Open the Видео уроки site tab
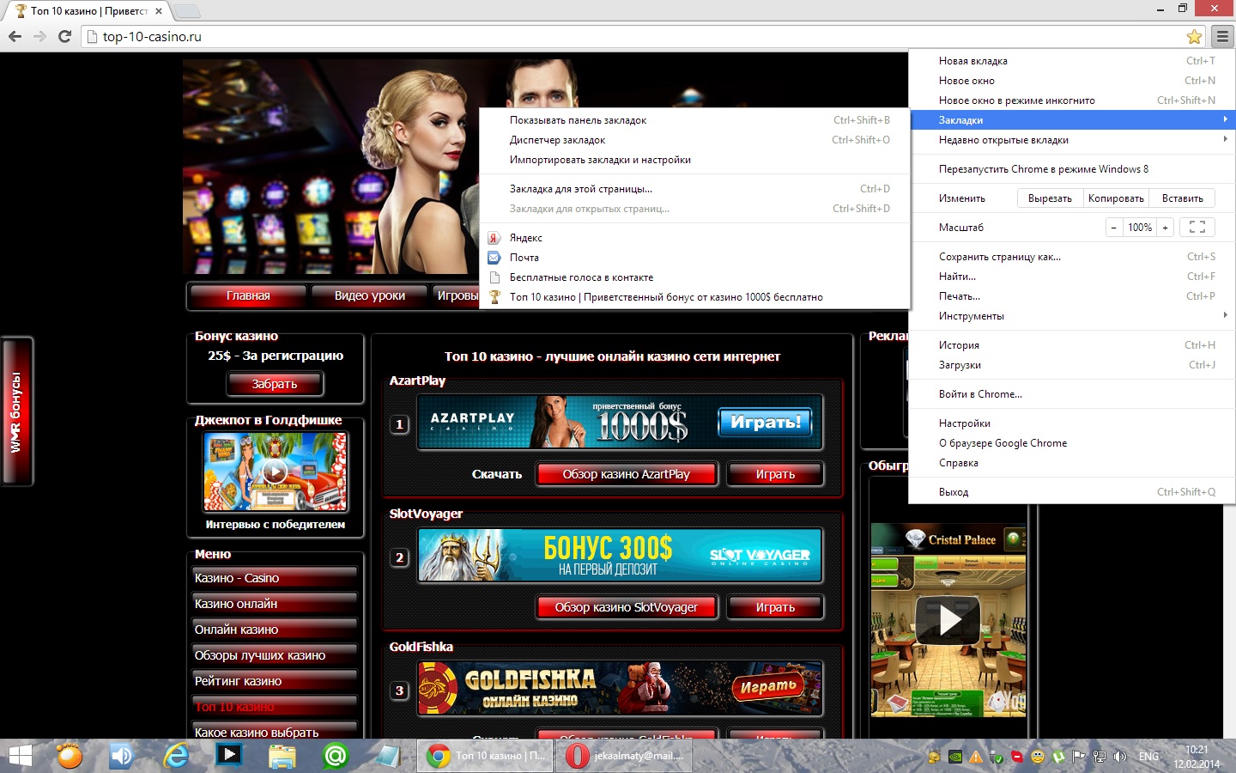Viewport: 1236px width, 773px height. click(369, 295)
